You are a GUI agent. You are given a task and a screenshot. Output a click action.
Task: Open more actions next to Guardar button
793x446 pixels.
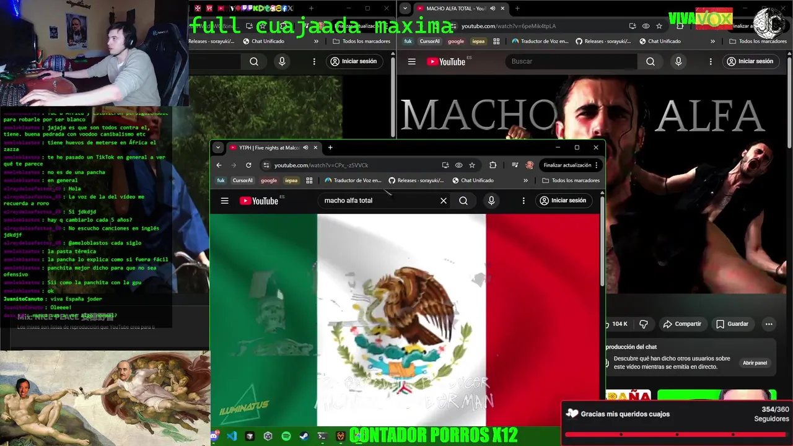[x=769, y=324]
